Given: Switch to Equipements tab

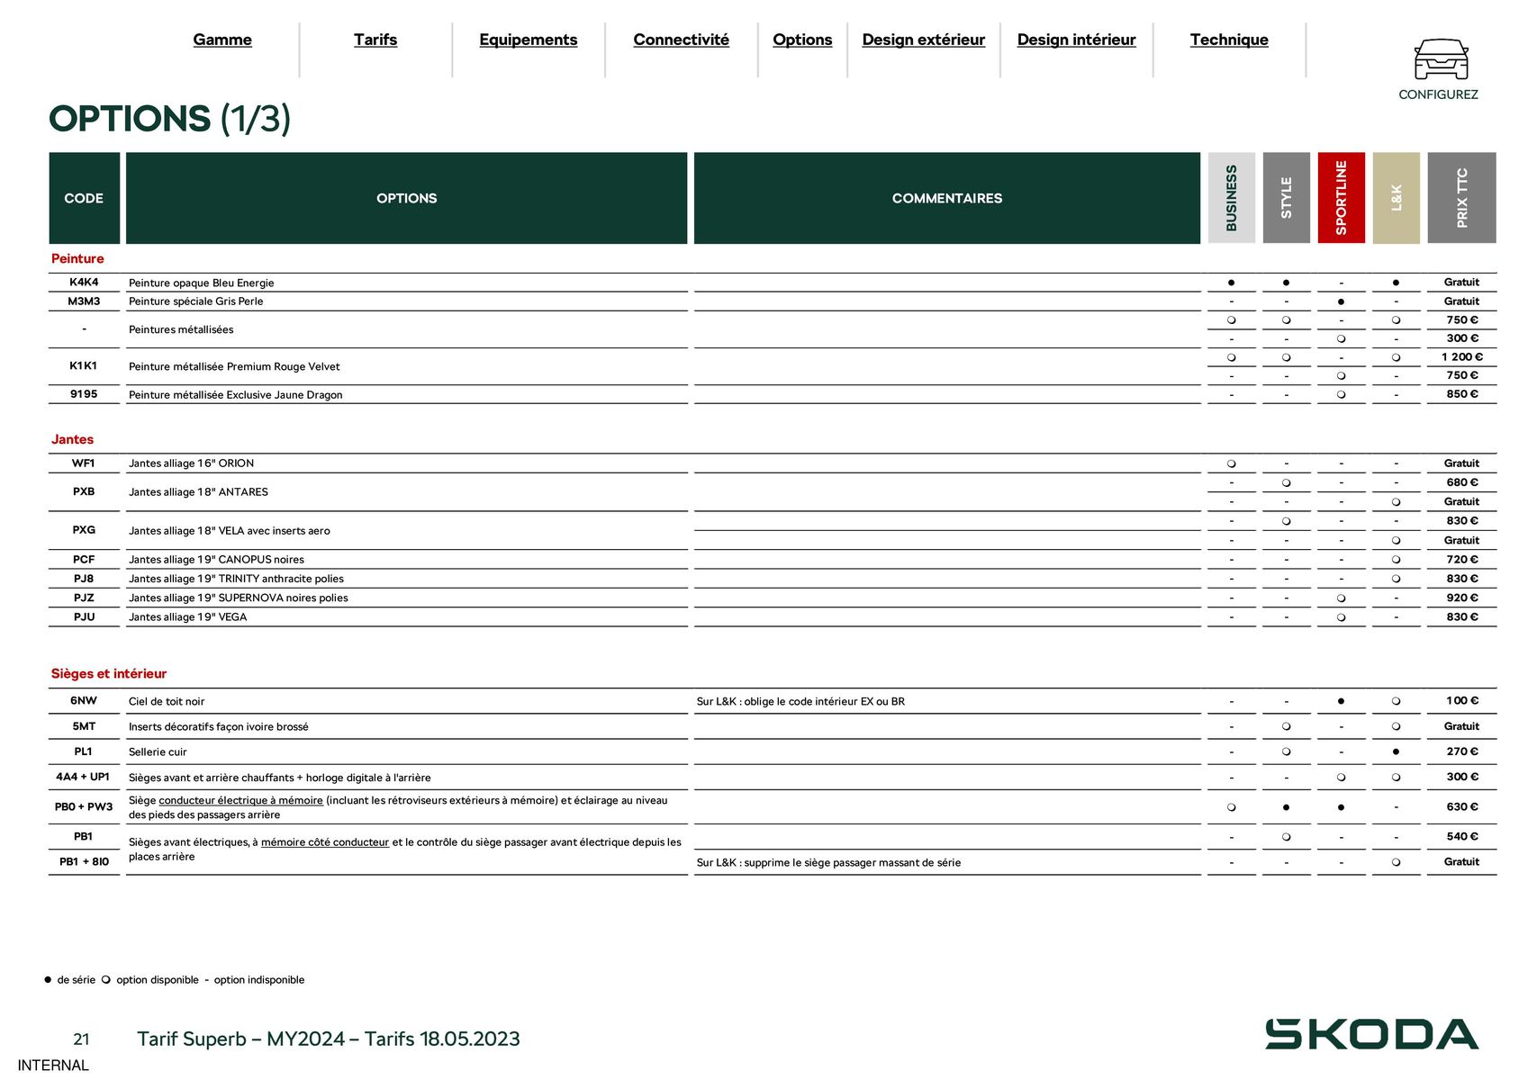Looking at the screenshot, I should click(x=529, y=40).
